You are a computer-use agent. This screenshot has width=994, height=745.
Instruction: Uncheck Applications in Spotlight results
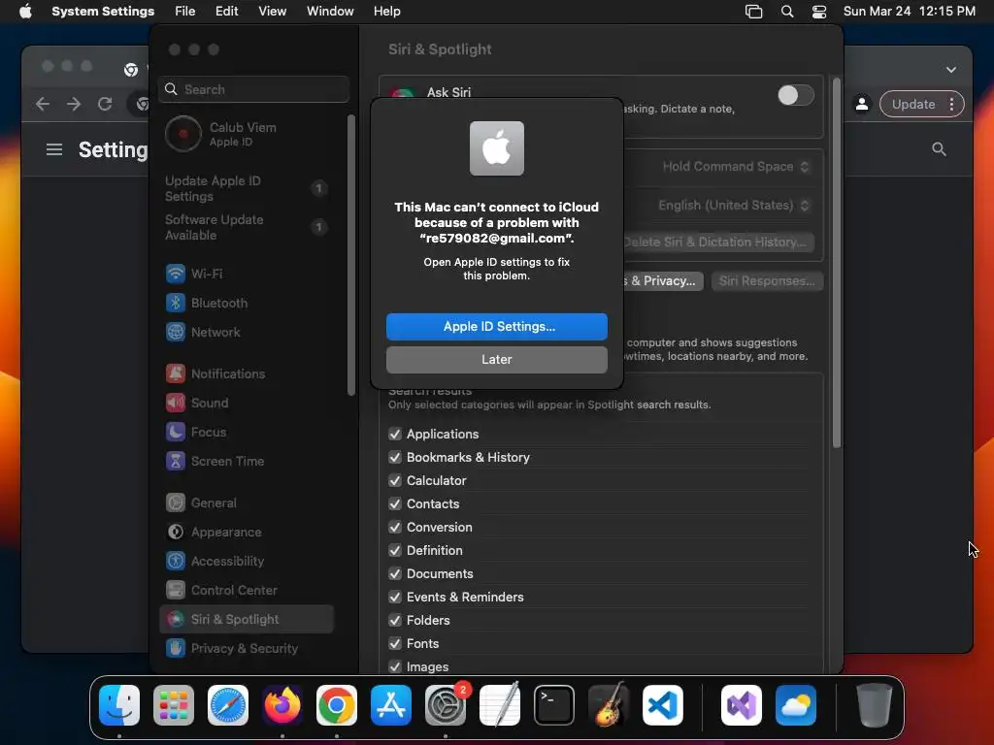[x=395, y=434]
